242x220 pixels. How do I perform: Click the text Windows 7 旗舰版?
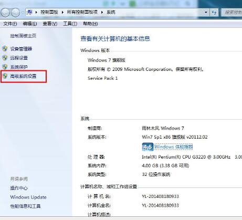pyautogui.click(x=107, y=60)
